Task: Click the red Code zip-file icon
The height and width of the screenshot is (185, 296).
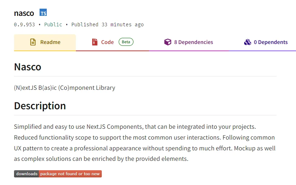Action: coord(95,42)
